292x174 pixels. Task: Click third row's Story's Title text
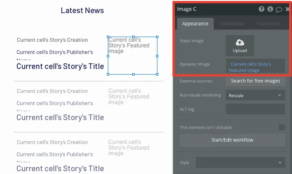pos(60,168)
